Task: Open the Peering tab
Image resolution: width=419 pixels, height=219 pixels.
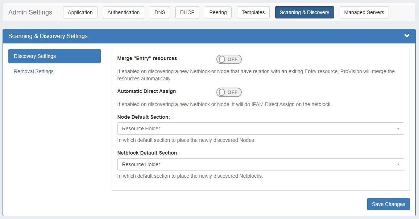Action: pos(218,12)
